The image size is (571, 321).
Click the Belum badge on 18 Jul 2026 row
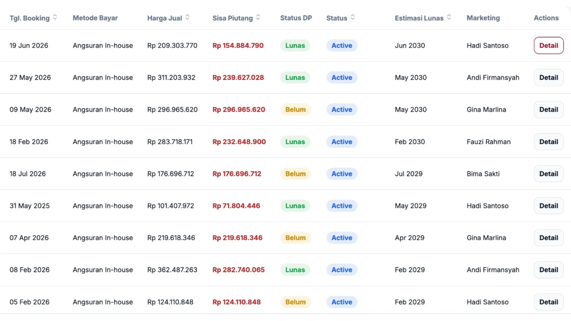tap(295, 174)
